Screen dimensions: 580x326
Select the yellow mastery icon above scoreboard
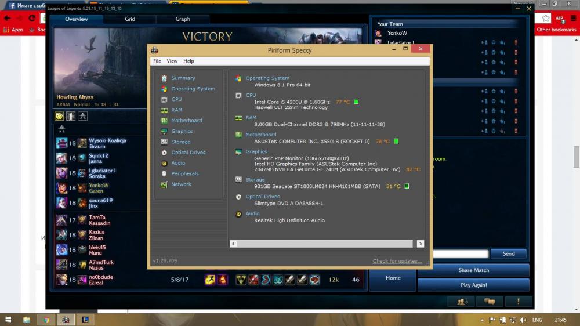coord(59,116)
